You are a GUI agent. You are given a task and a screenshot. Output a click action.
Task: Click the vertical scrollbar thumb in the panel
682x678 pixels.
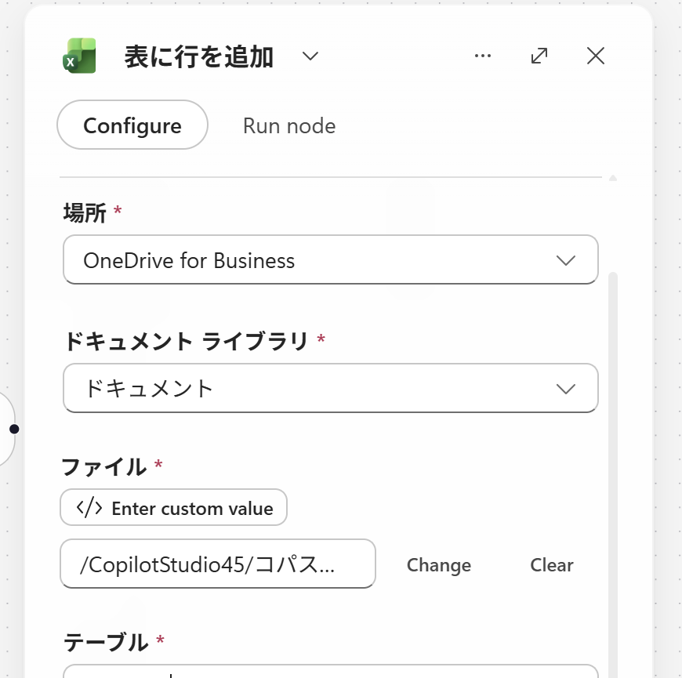(613, 474)
